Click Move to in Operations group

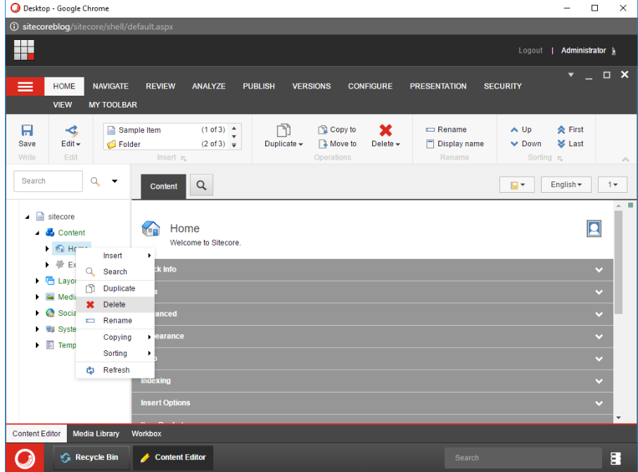pos(338,143)
